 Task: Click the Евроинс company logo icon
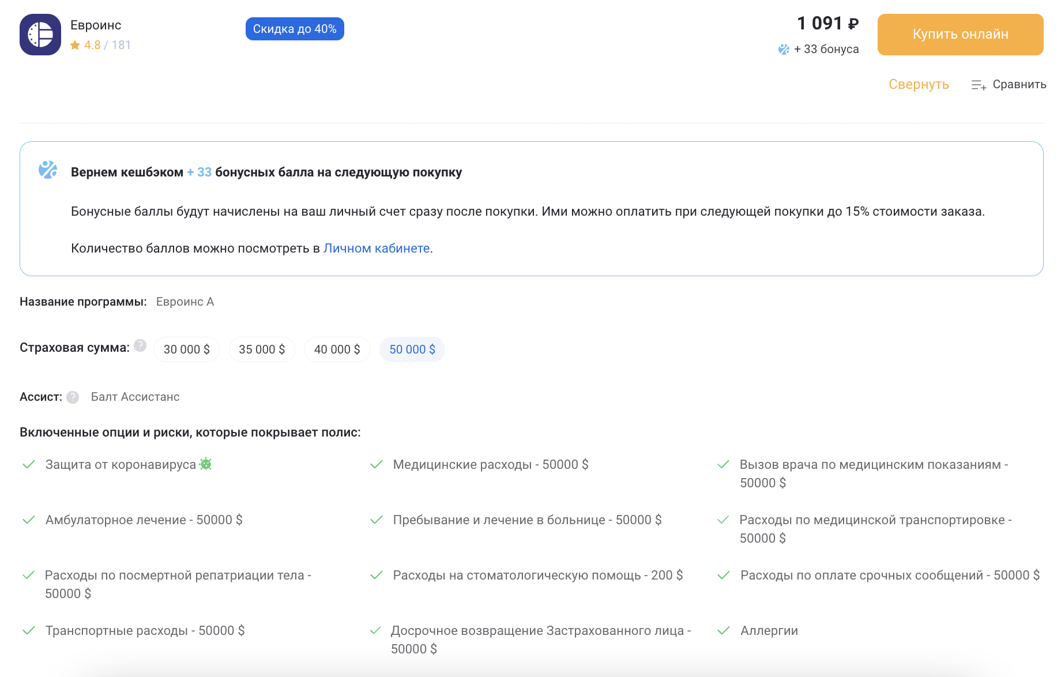(x=40, y=35)
